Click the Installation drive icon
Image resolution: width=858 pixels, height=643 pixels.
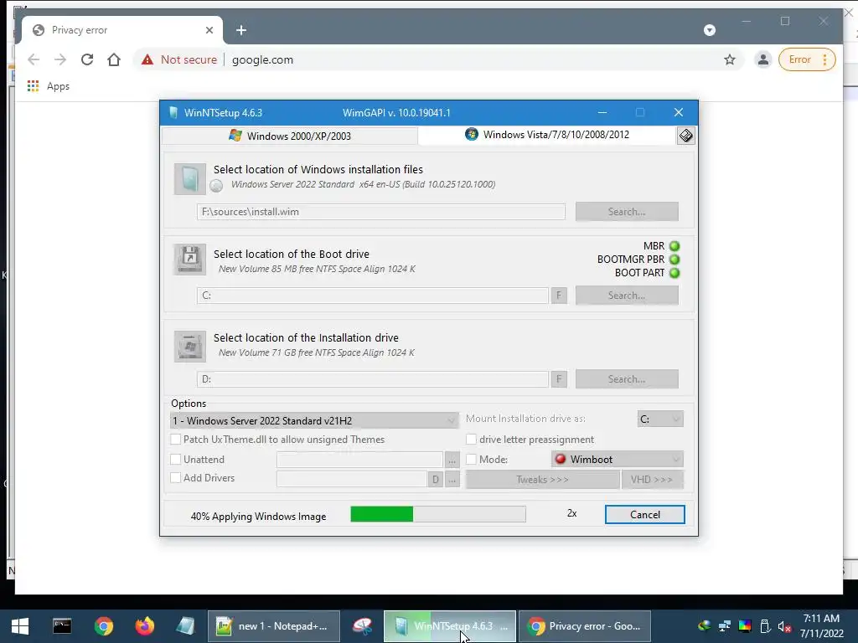point(190,346)
